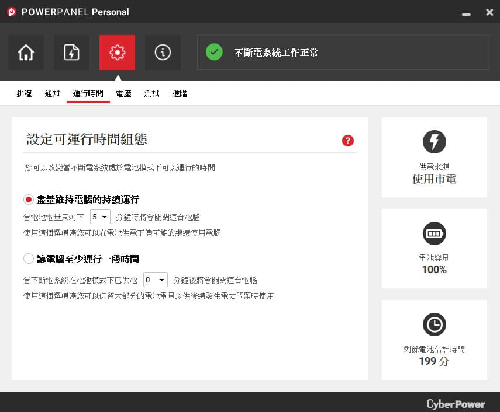Switch to the 電壓 tab
The height and width of the screenshot is (412, 500).
click(124, 93)
